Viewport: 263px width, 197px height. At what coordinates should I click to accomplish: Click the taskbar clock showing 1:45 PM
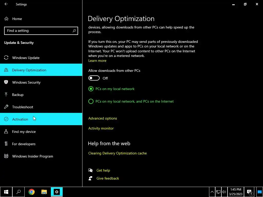point(236,192)
